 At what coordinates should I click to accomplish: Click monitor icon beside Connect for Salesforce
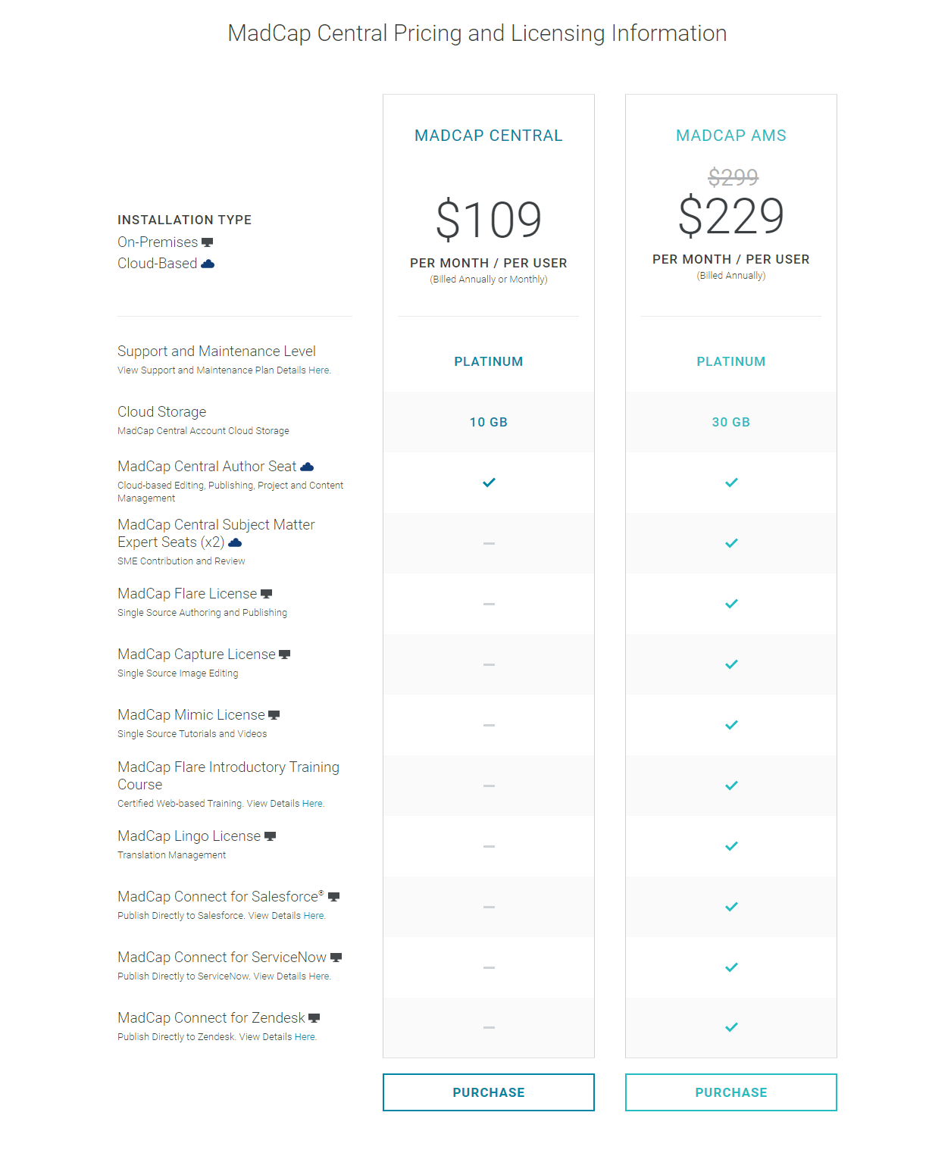point(333,897)
